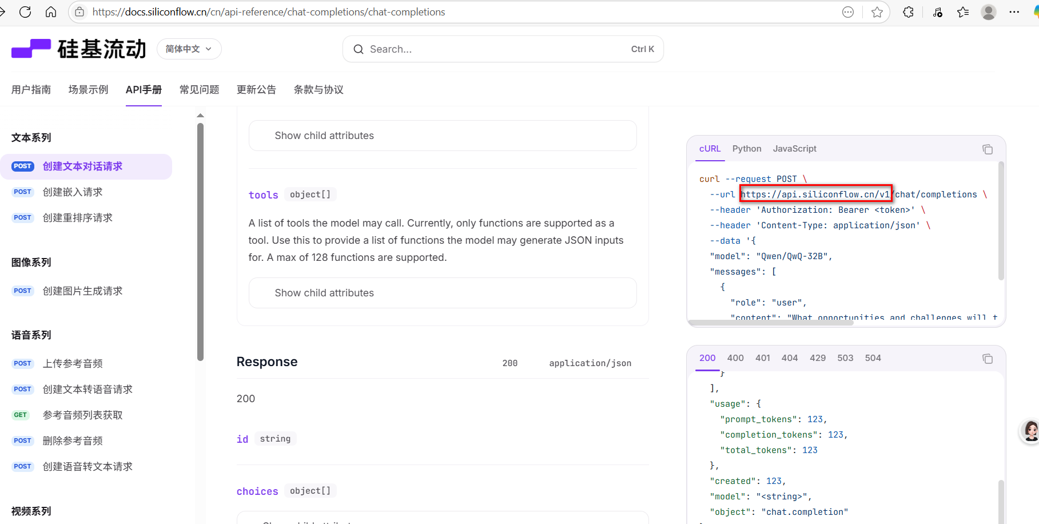Refresh the browser page
This screenshot has width=1039, height=524.
pyautogui.click(x=25, y=12)
